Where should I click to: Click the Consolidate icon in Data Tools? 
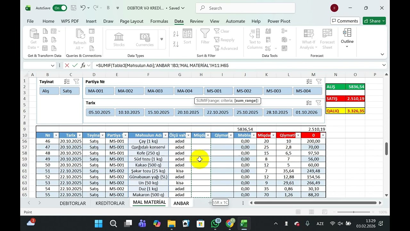[x=284, y=31]
